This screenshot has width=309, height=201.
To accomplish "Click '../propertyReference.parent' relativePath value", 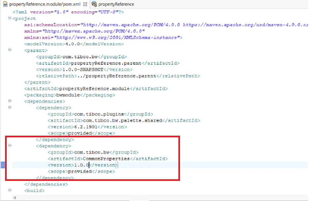I will (117, 76).
